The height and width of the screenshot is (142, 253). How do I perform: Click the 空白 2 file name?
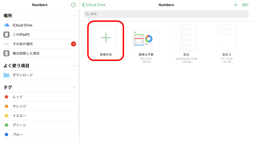[227, 54]
